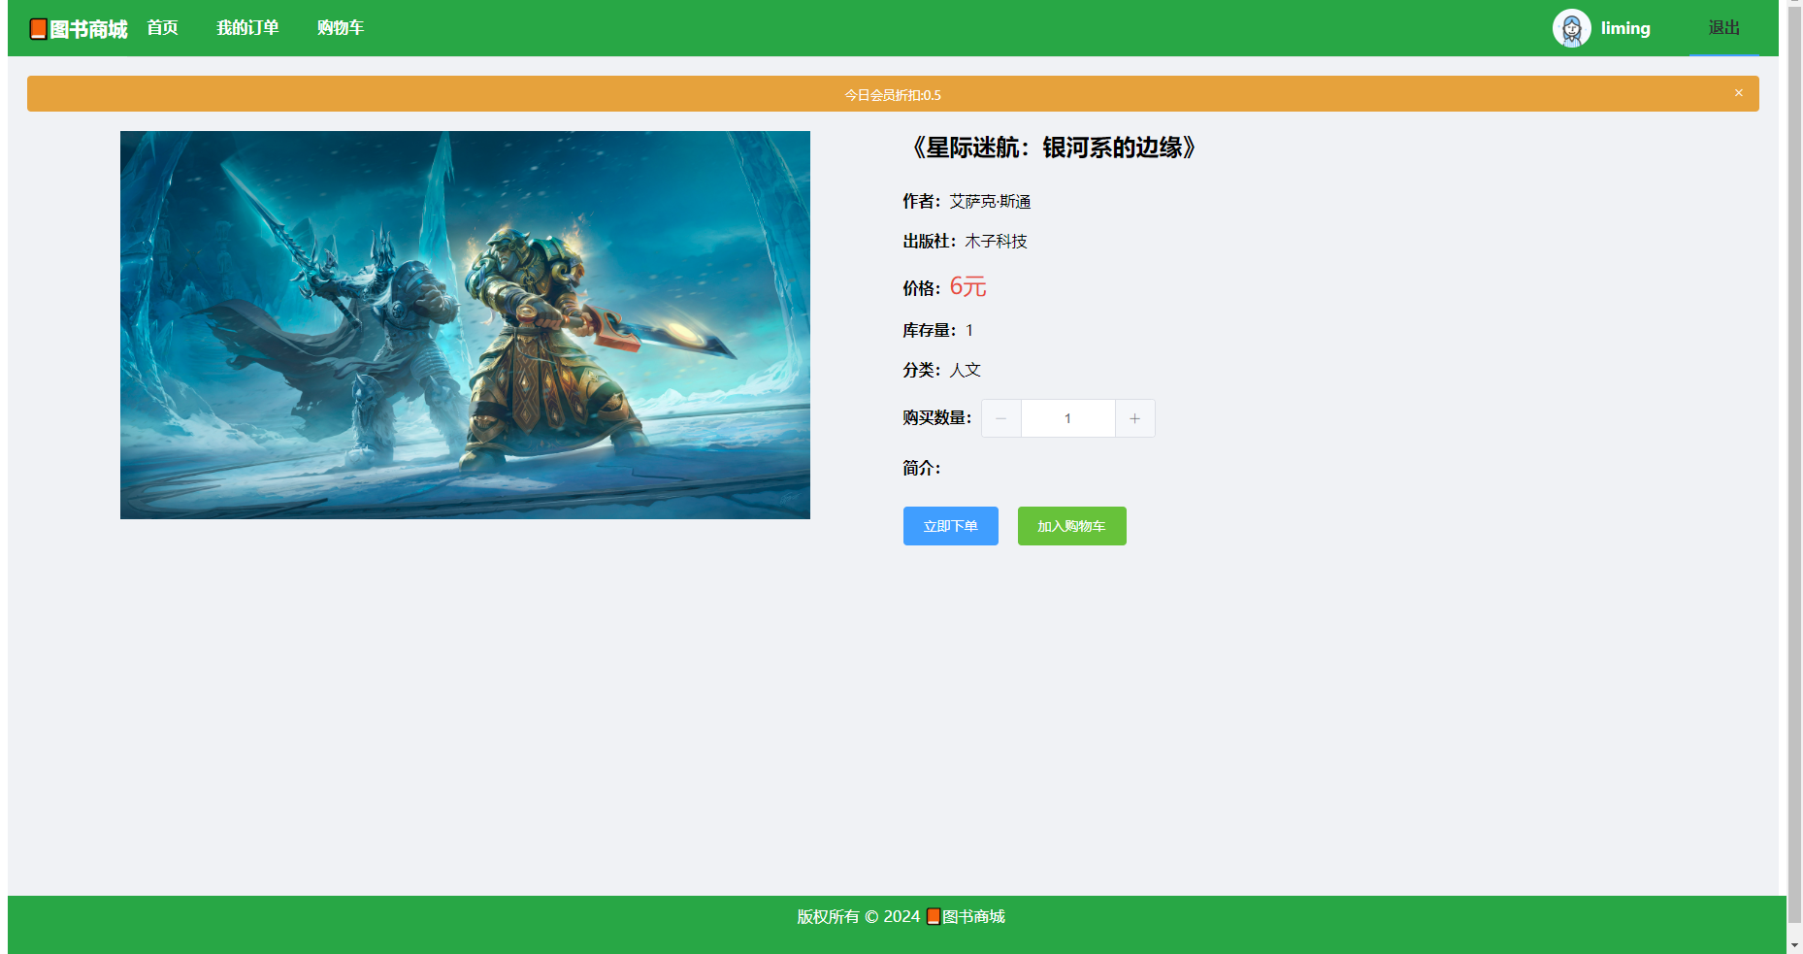Click the book title 星际迷航：银河系的边缘
The width and height of the screenshot is (1803, 954).
tap(1053, 148)
